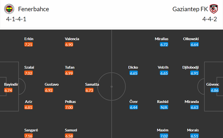Image resolution: width=223 pixels, height=138 pixels.
Task: Click Mirallas's 6.72 rating badge
Action: click(164, 45)
